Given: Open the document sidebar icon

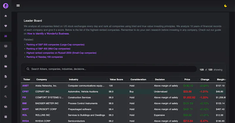Looking at the screenshot, I should pos(6,77).
